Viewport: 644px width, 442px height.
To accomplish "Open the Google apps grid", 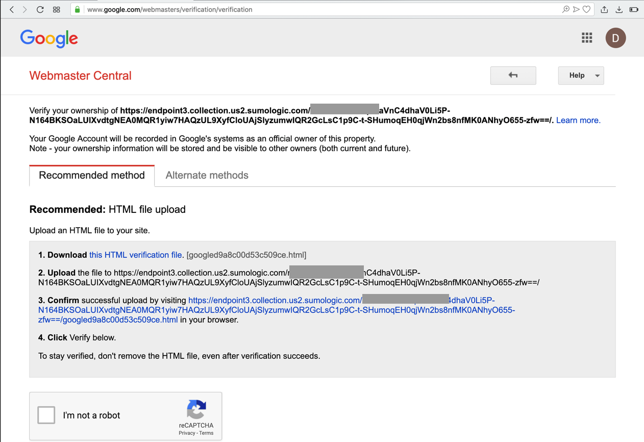I will pyautogui.click(x=587, y=38).
